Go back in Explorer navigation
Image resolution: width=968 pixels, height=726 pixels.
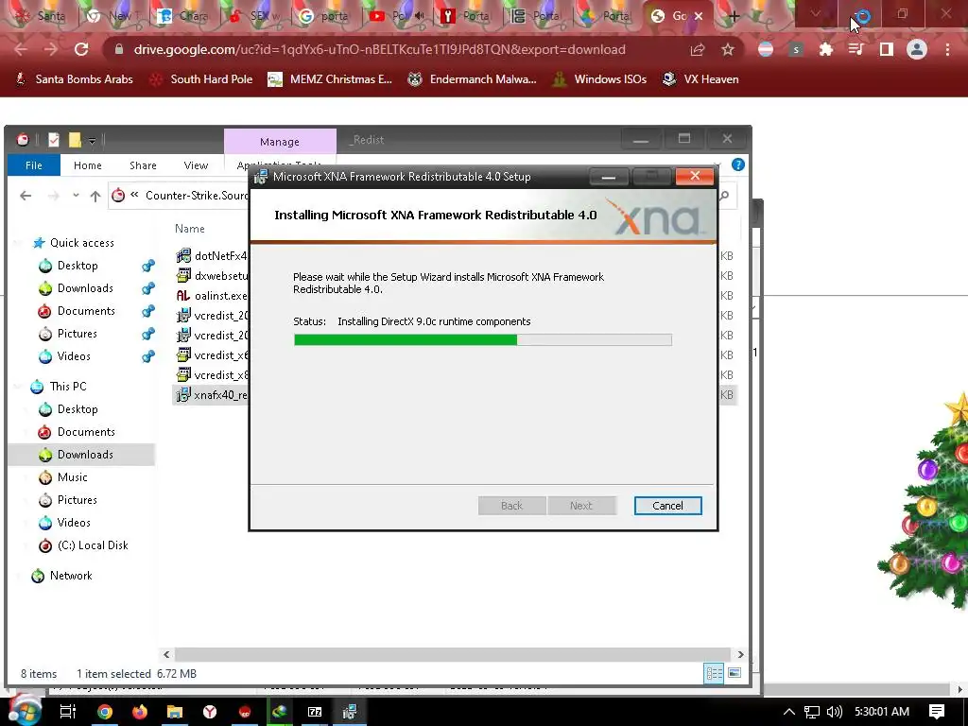click(x=26, y=196)
